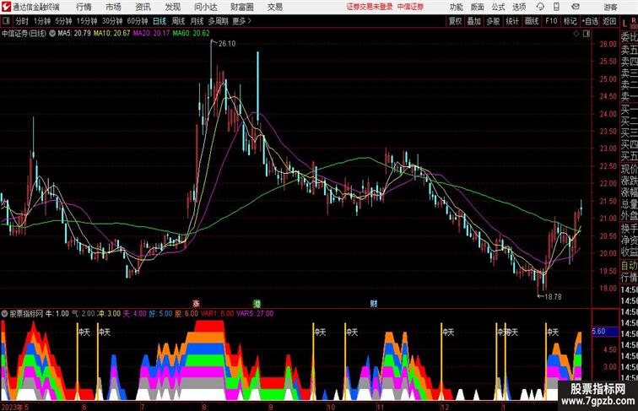The width and height of the screenshot is (638, 411).
Task: Click the mobile phone icon
Action: 556,7
